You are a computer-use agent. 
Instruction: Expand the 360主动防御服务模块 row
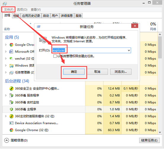(x=6, y=116)
